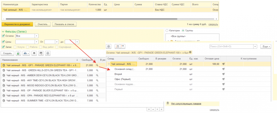Collapse the Чай зеленый tree row
The height and width of the screenshot is (113, 277).
coord(109,64)
